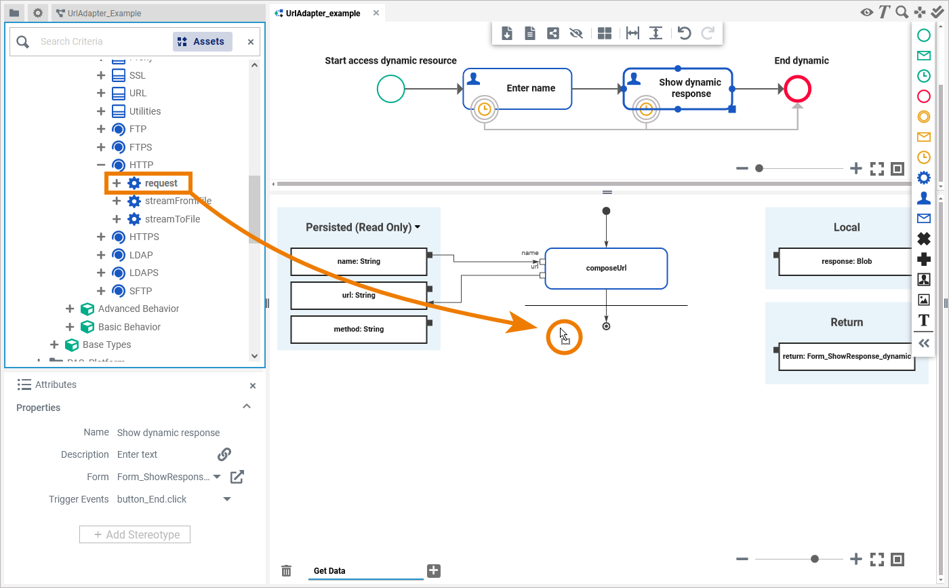This screenshot has height=588, width=949.
Task: Open form with external link icon
Action: pos(237,477)
